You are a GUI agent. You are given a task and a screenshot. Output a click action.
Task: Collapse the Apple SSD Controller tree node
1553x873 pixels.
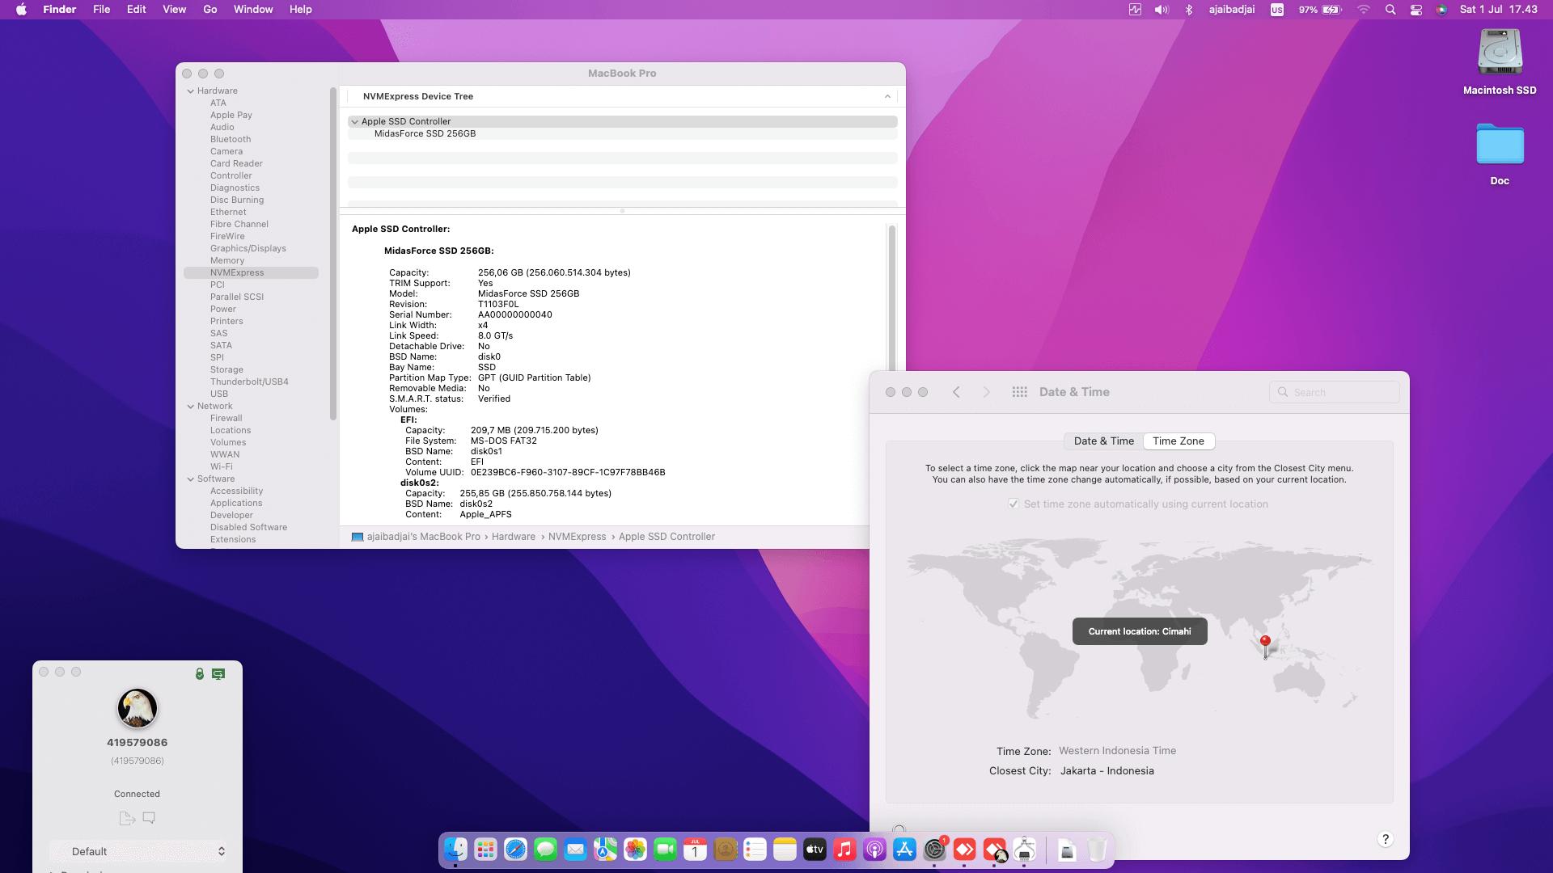pos(354,122)
